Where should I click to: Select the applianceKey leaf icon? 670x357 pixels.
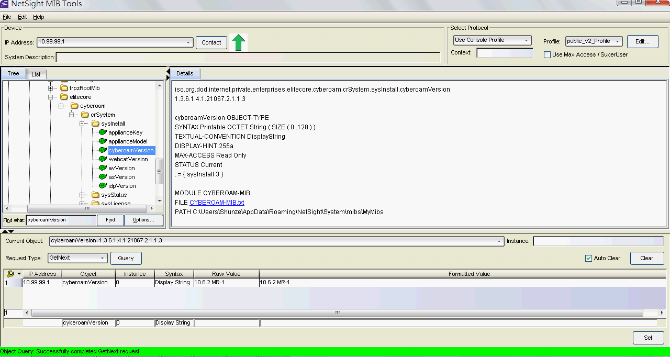point(103,132)
